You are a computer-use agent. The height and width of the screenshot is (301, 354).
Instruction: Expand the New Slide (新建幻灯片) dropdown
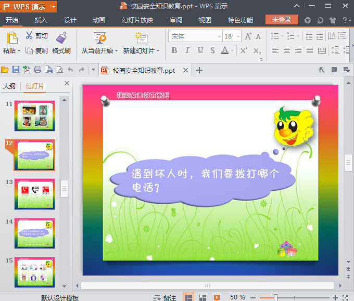point(158,51)
